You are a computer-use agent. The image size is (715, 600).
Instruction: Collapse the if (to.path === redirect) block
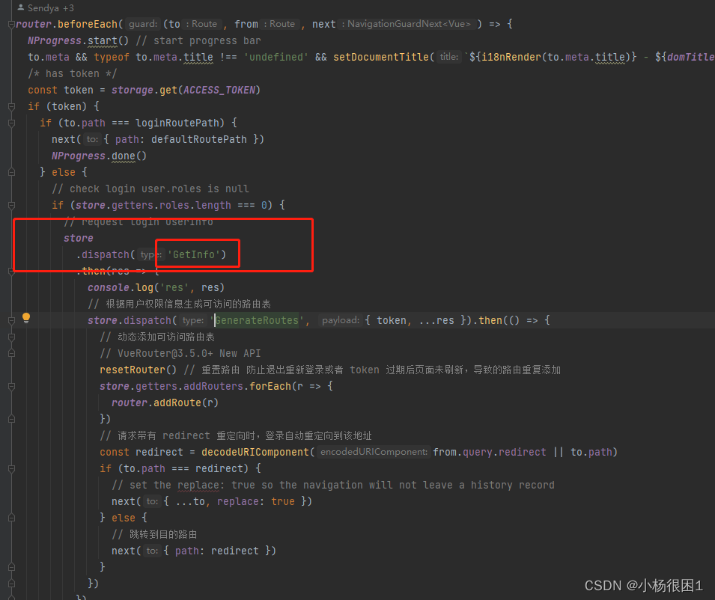(10, 468)
